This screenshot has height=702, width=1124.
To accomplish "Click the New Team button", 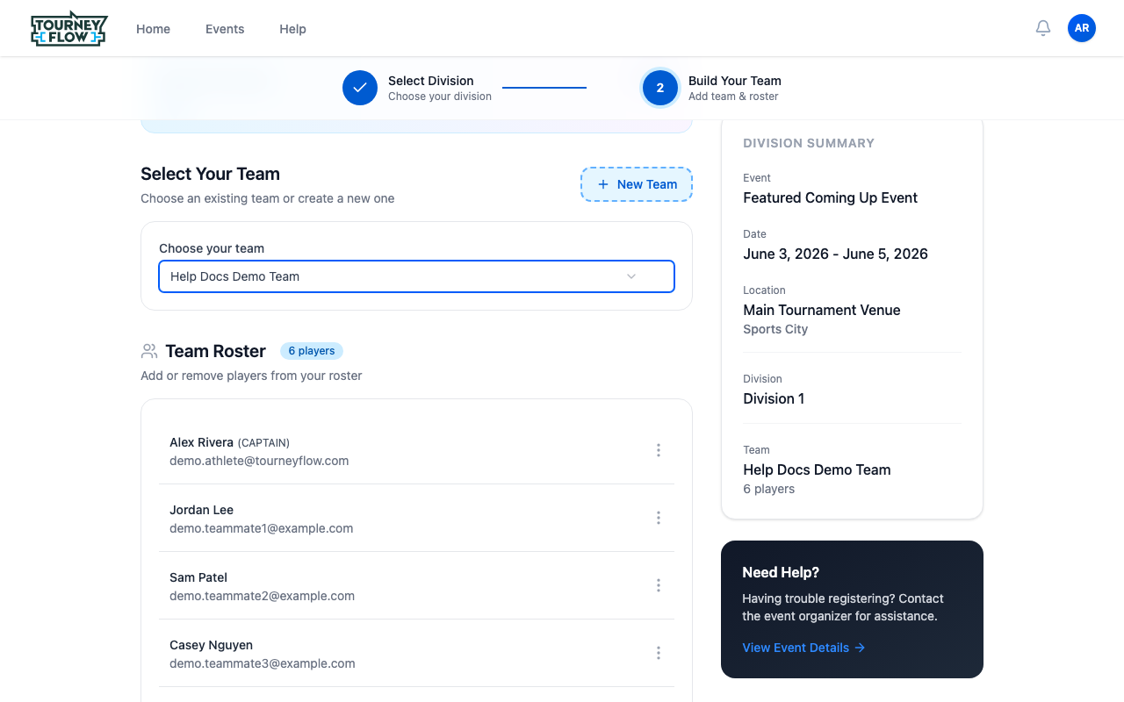I will 637,184.
